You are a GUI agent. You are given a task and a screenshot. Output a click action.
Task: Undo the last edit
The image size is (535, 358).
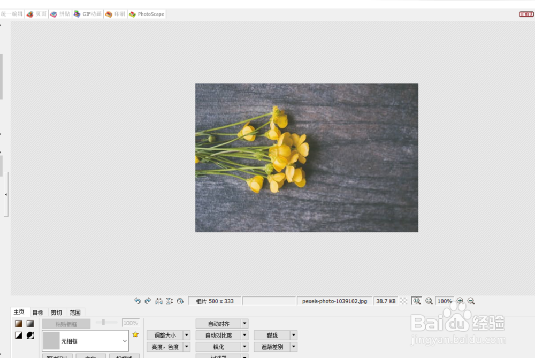[137, 301]
